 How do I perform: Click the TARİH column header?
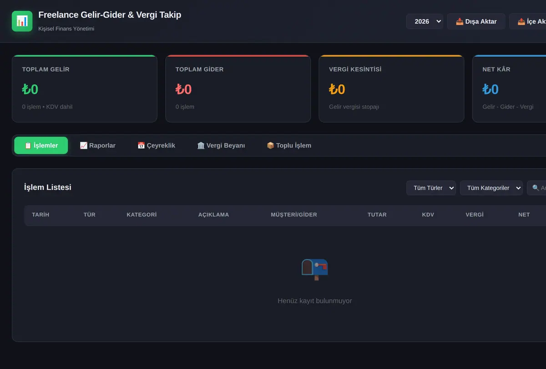[40, 215]
